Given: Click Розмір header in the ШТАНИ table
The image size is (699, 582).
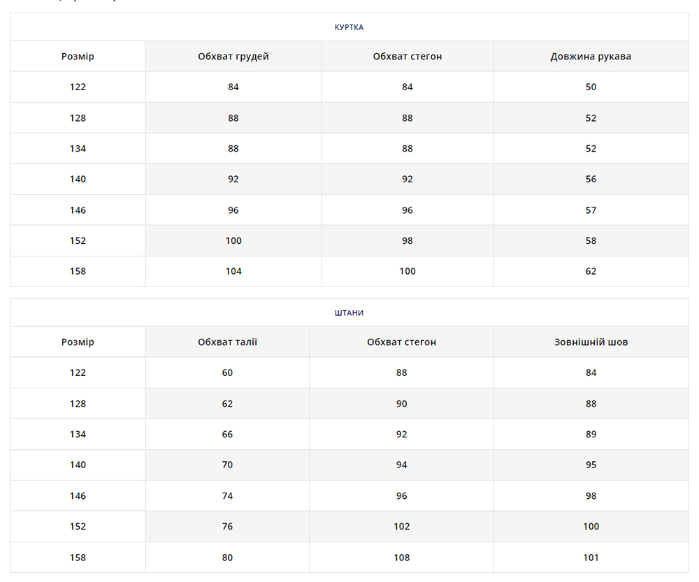Looking at the screenshot, I should (x=78, y=342).
